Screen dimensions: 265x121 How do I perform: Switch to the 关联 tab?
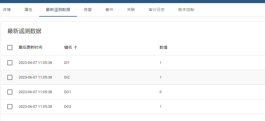[x=131, y=10]
